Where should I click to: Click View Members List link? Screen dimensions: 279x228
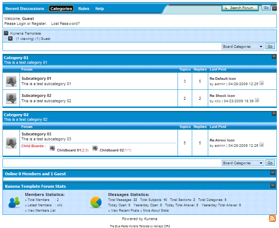pos(41,211)
